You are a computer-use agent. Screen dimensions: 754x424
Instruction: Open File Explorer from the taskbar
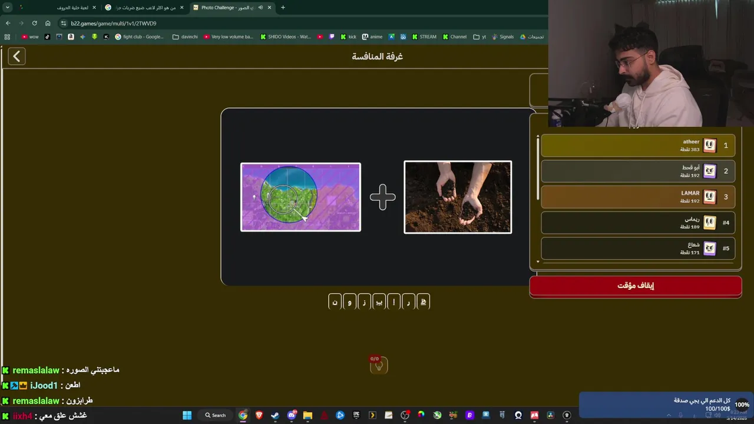tap(307, 415)
